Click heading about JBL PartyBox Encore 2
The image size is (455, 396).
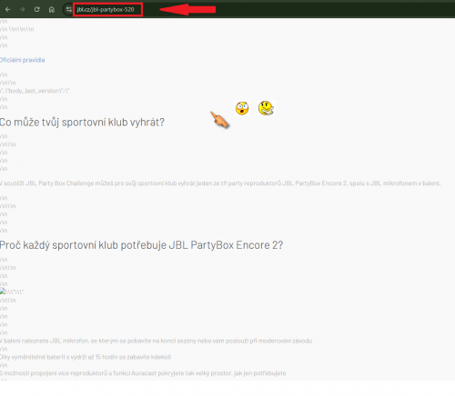point(141,245)
